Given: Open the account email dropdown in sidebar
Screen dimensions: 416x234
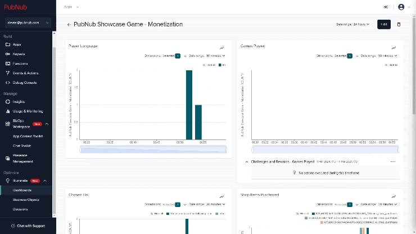Looking at the screenshot, I should [x=28, y=23].
